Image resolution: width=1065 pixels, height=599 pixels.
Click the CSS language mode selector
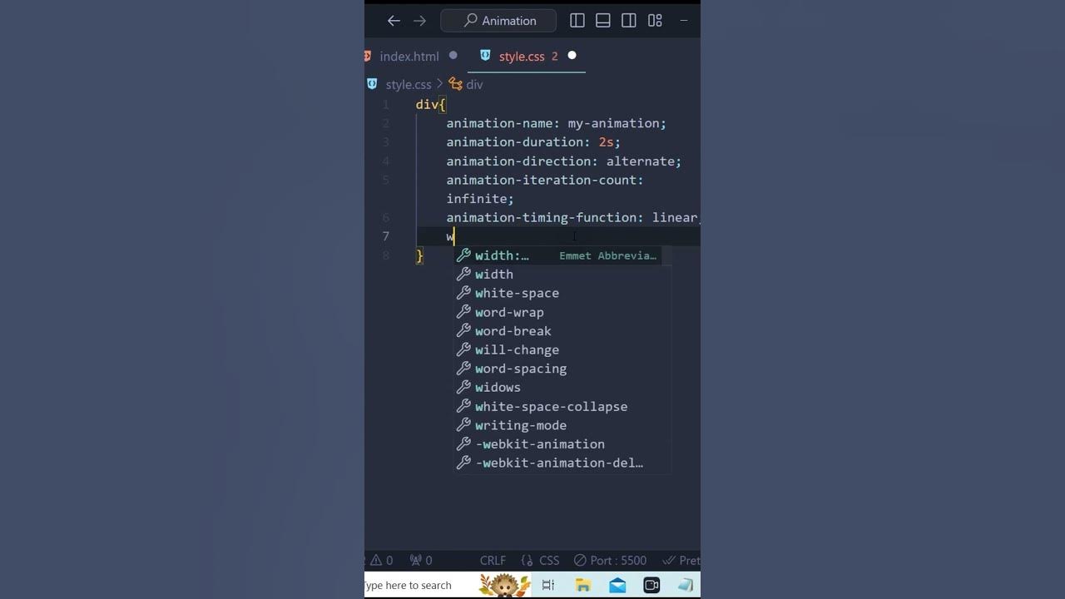pos(548,560)
